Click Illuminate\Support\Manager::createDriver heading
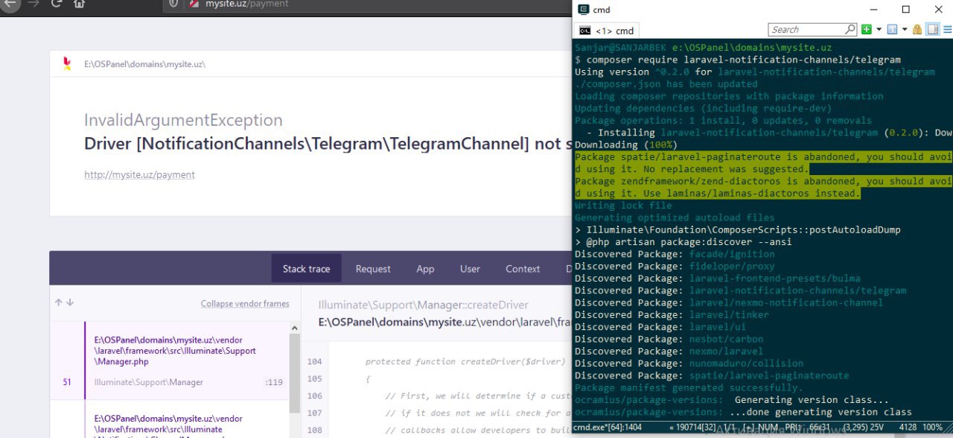Viewport: 953px width, 438px height. pyautogui.click(x=423, y=305)
